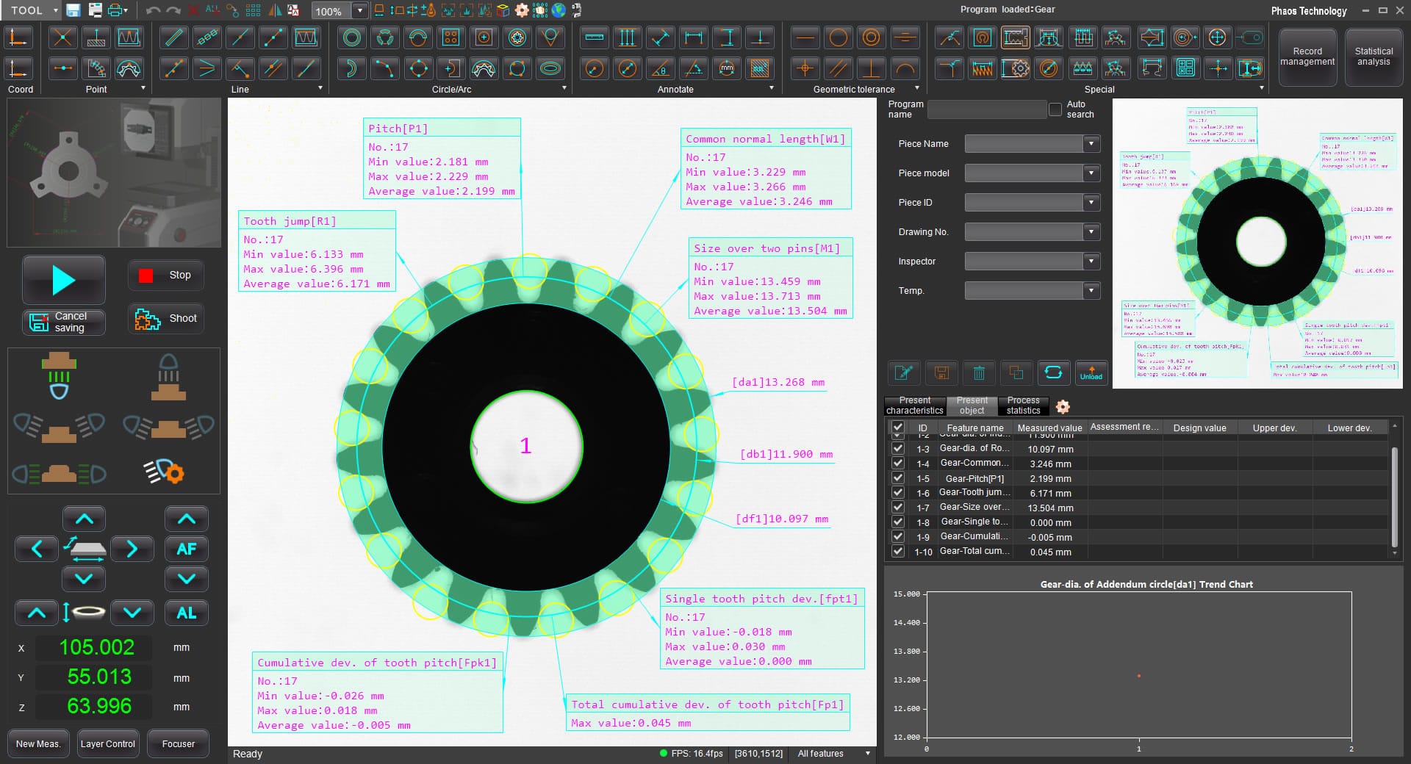Click the Unload icon button
This screenshot has height=764, width=1411.
pyautogui.click(x=1091, y=373)
